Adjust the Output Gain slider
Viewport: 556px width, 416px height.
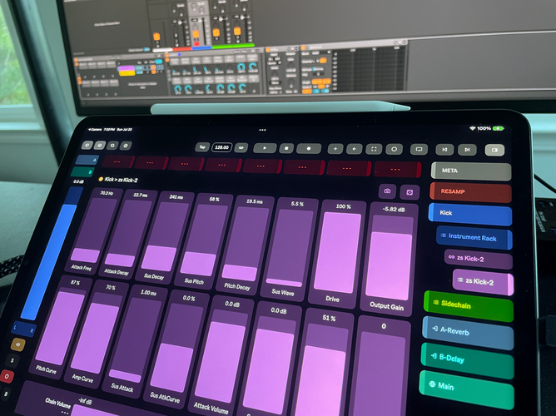pos(389,258)
